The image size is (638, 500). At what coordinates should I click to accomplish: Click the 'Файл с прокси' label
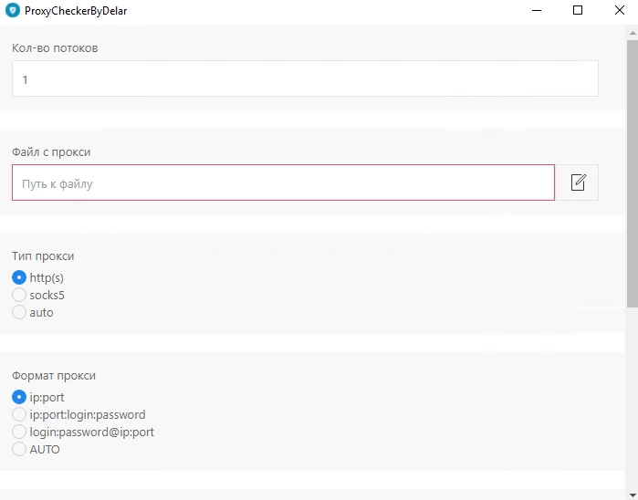click(51, 151)
